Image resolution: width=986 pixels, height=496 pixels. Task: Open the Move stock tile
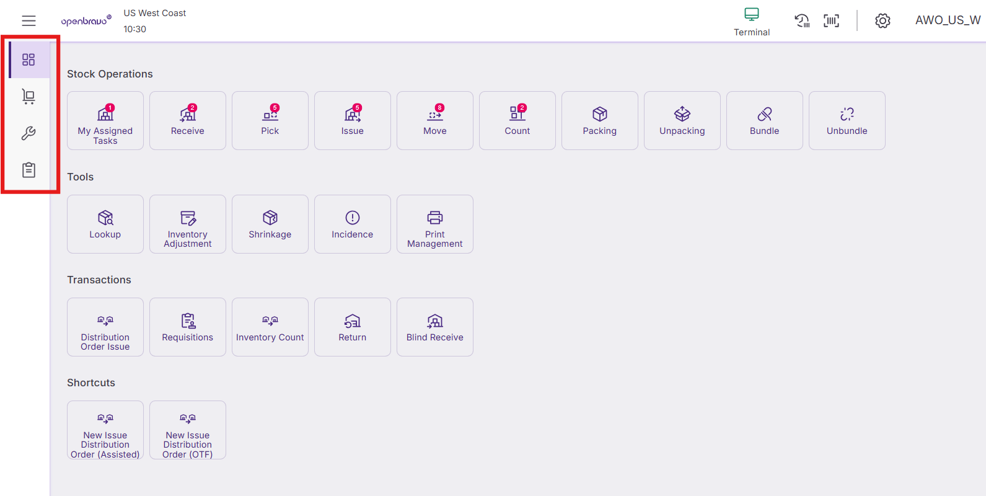click(x=435, y=121)
